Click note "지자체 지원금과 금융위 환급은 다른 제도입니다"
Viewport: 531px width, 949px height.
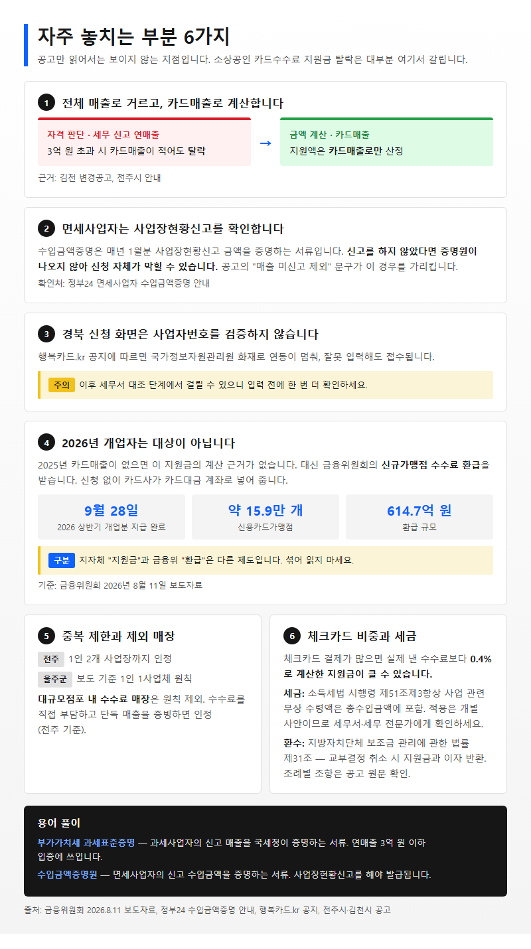(x=216, y=560)
